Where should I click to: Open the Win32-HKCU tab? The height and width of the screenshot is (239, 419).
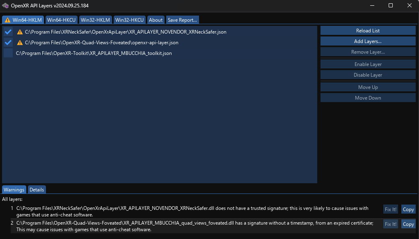tap(129, 20)
